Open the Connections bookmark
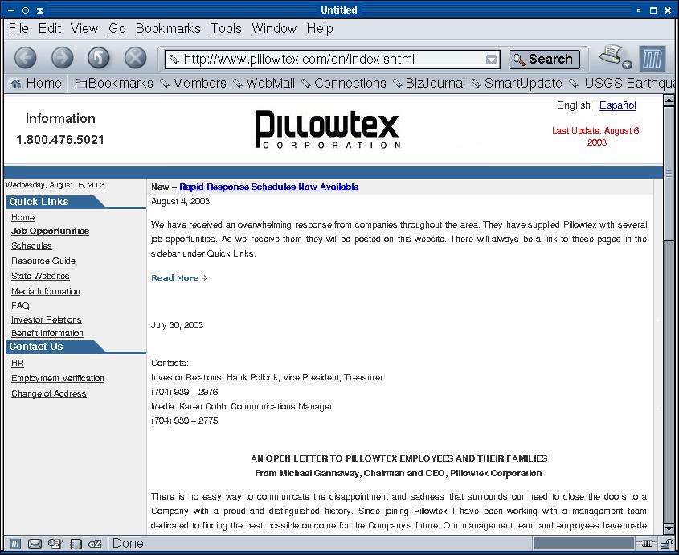Image resolution: width=679 pixels, height=555 pixels. [344, 84]
